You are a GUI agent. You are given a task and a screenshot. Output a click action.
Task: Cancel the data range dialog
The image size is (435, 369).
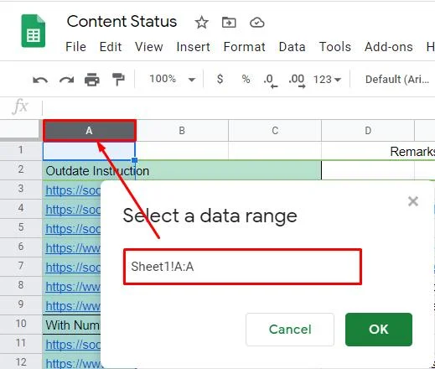click(x=290, y=330)
